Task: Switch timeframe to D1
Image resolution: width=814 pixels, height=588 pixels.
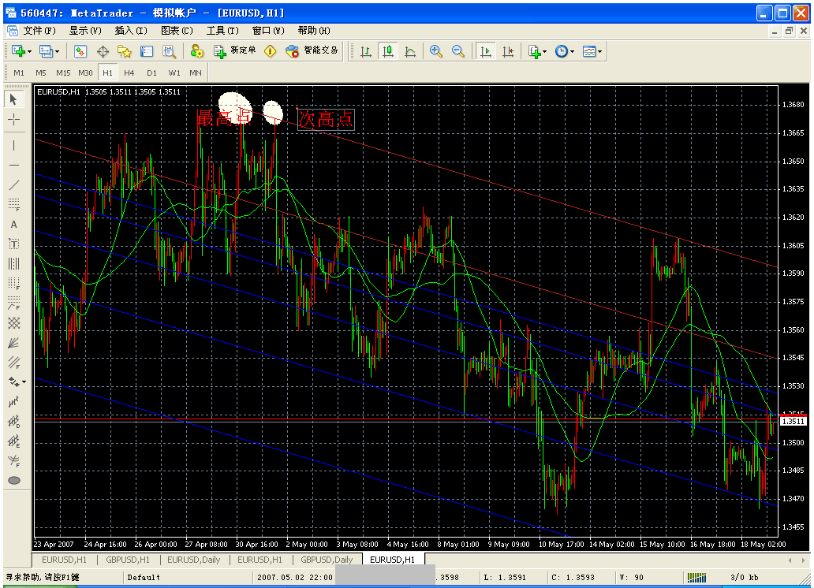Action: pyautogui.click(x=151, y=73)
